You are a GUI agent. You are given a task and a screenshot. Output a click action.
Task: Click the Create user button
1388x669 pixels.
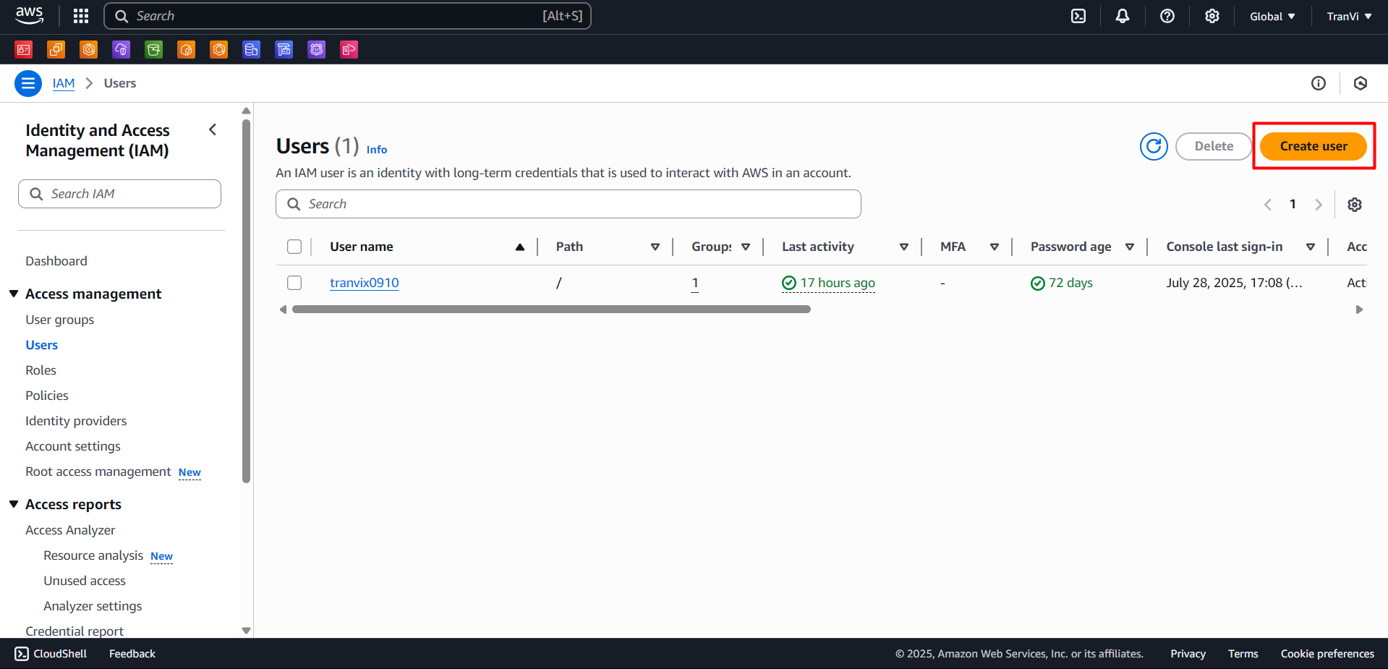[x=1313, y=145]
